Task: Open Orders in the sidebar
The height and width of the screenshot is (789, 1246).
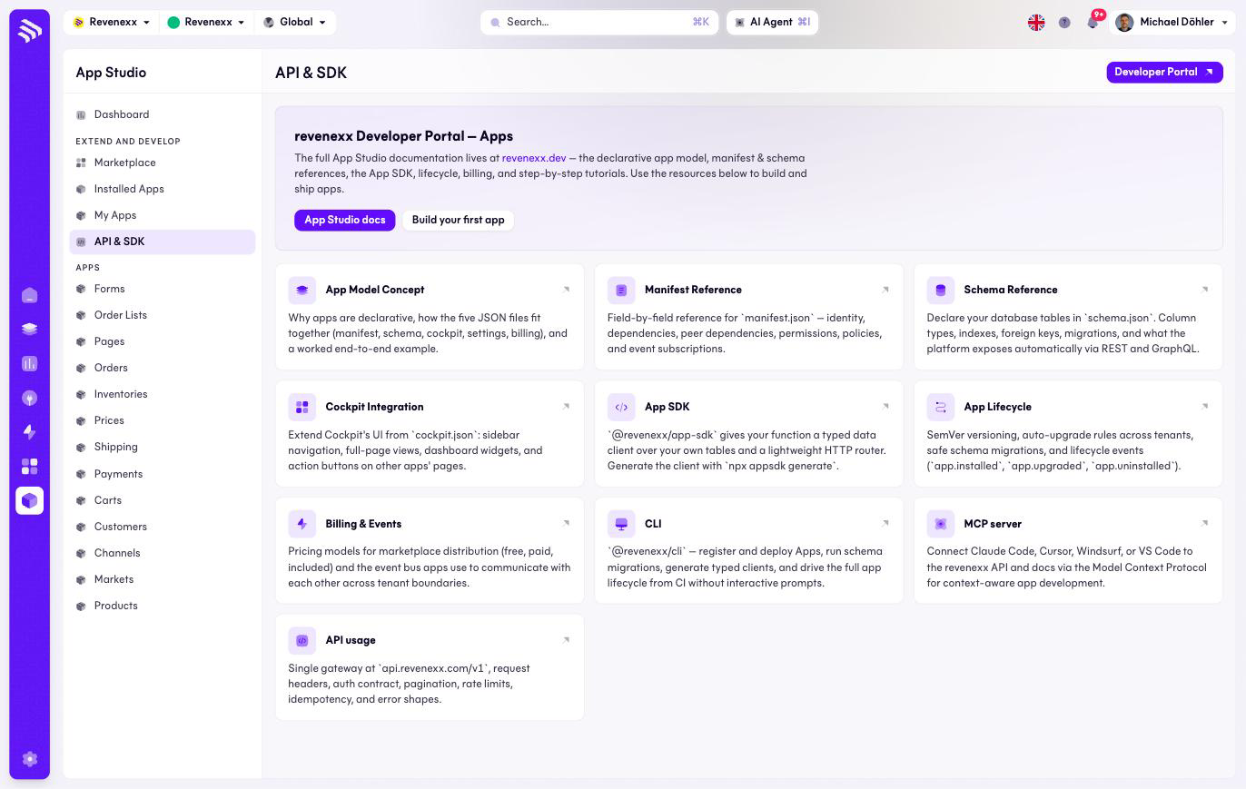Action: [x=162, y=368]
